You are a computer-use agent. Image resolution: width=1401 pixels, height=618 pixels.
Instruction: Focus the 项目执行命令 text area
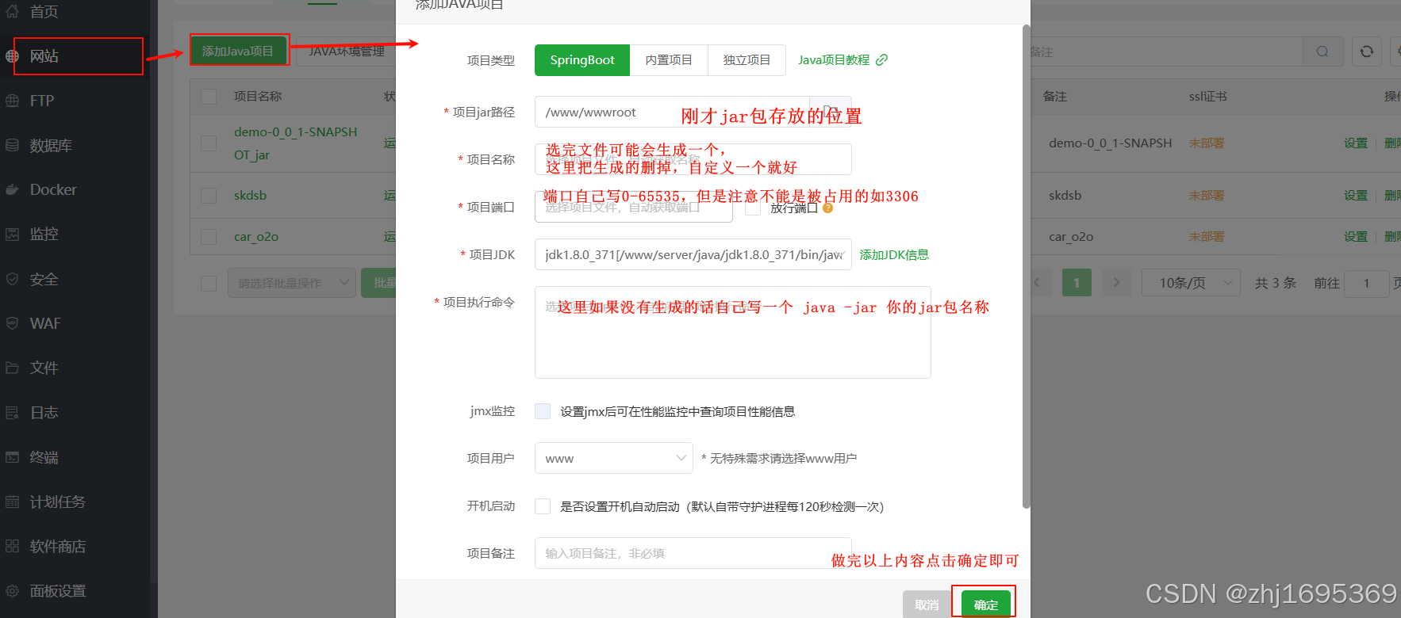point(733,332)
